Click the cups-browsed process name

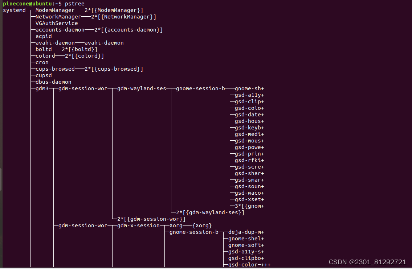[x=55, y=69]
